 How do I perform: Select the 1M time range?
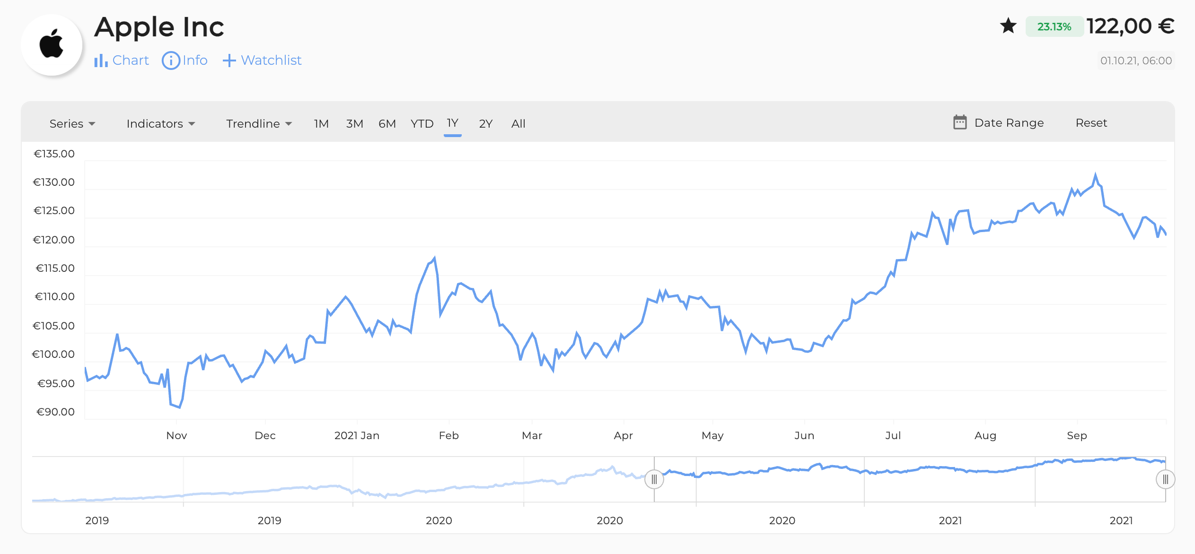click(x=321, y=123)
